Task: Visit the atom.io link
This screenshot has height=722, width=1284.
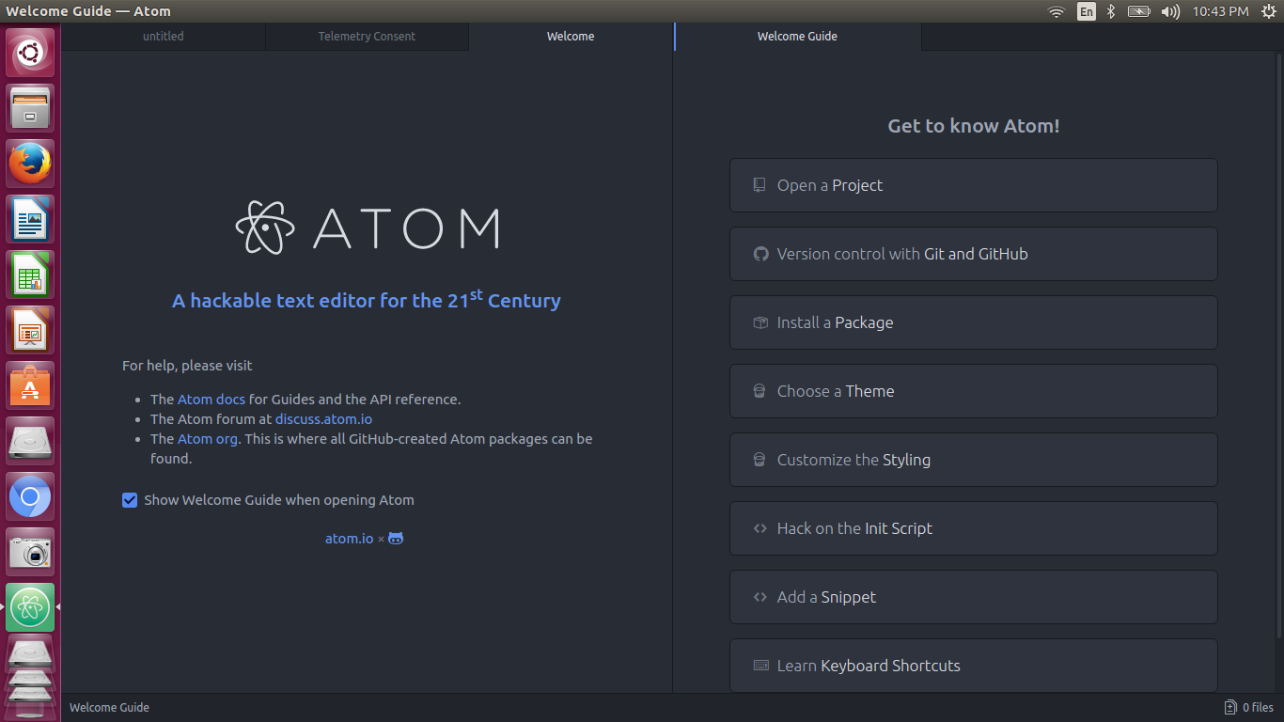Action: click(350, 539)
